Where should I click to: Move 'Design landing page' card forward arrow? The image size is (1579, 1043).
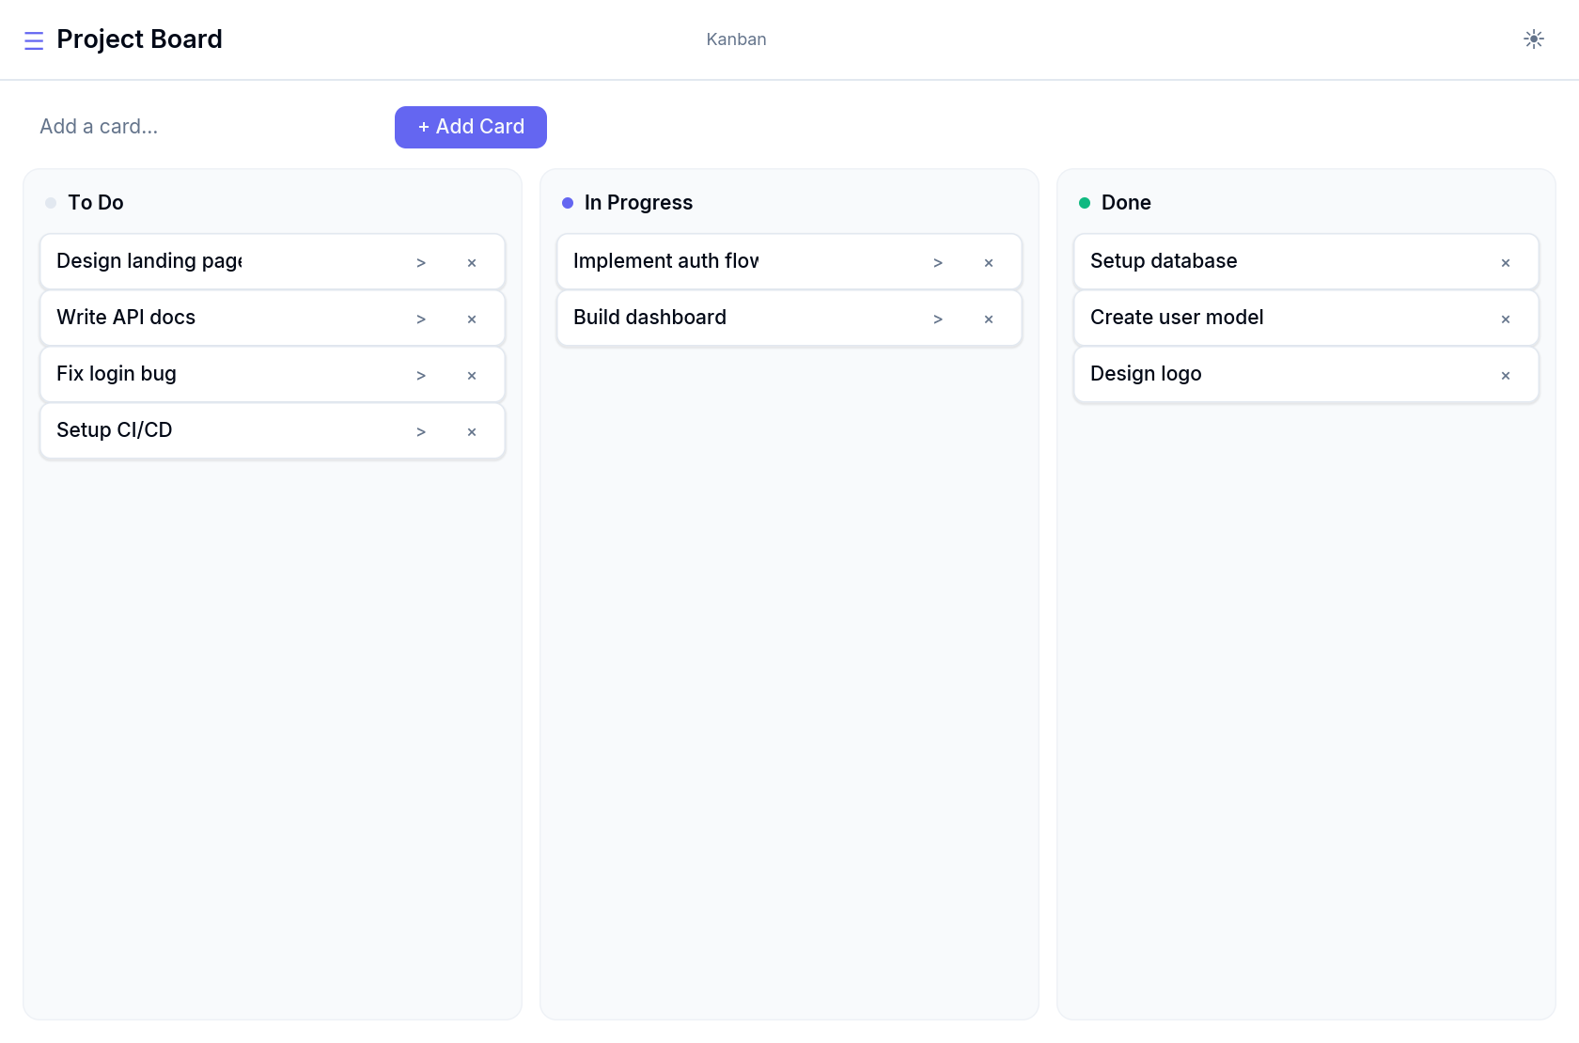[x=421, y=263]
